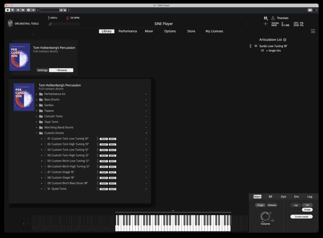Viewport: 323px width, 238px height.
Task: Click the Browse button on Tom Holkenborg's Percussion
Action: (x=61, y=70)
